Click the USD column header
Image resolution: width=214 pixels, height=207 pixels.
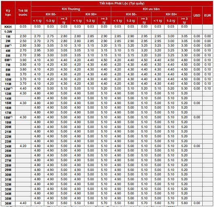197,15
